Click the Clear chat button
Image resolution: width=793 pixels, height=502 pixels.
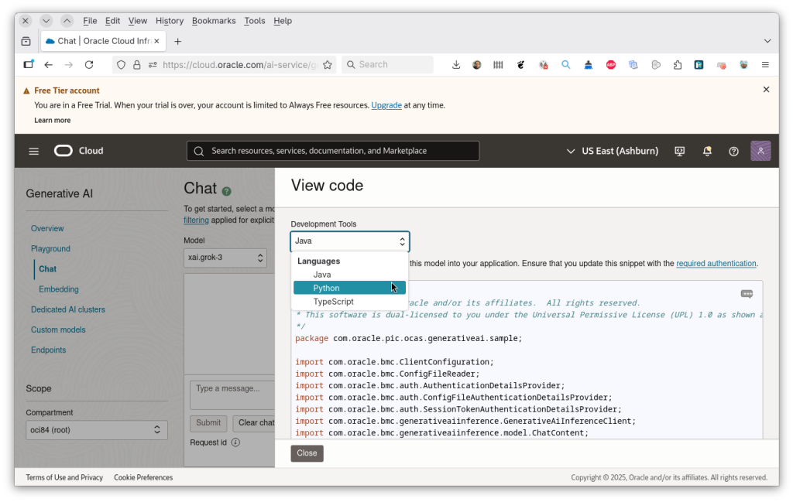coord(254,423)
